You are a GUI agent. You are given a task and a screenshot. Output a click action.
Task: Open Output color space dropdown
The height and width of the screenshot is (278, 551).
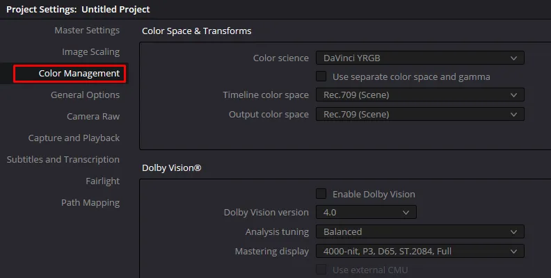coord(420,114)
